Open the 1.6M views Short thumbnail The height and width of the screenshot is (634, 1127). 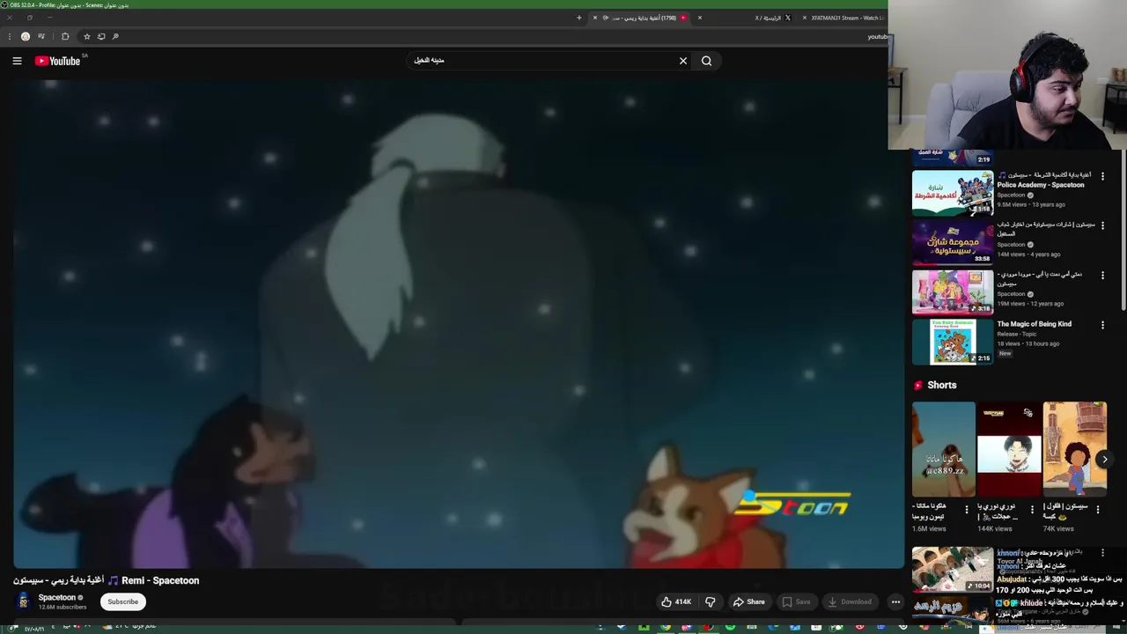point(944,450)
